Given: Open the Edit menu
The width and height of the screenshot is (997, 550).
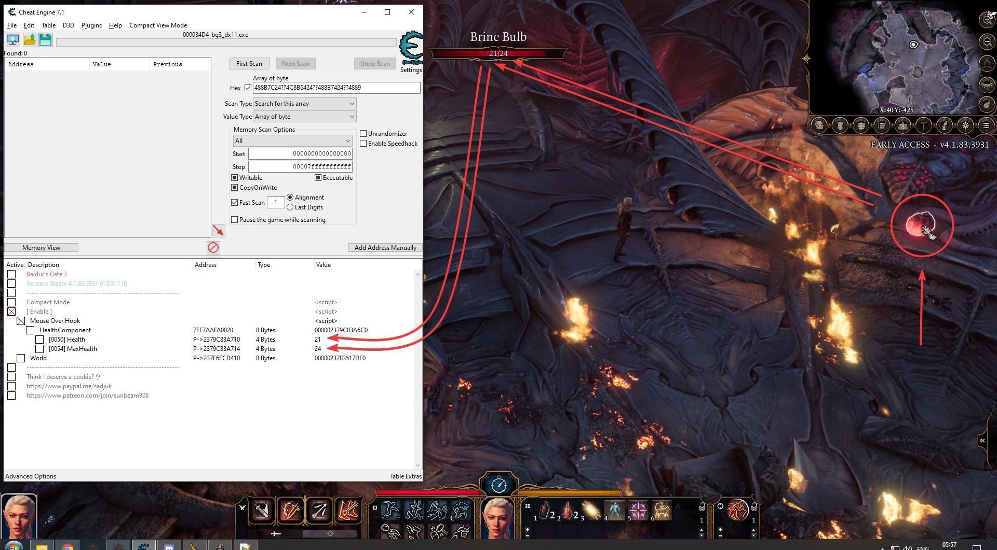Looking at the screenshot, I should pyautogui.click(x=29, y=25).
